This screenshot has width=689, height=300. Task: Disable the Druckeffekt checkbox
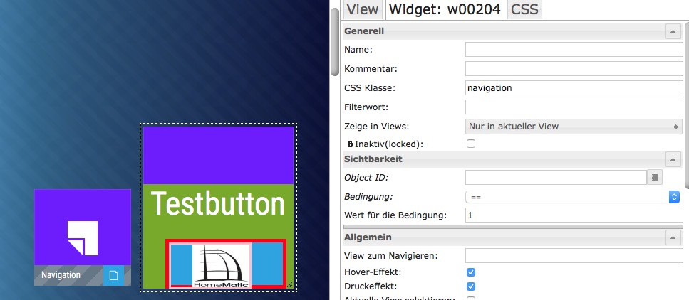click(x=470, y=286)
